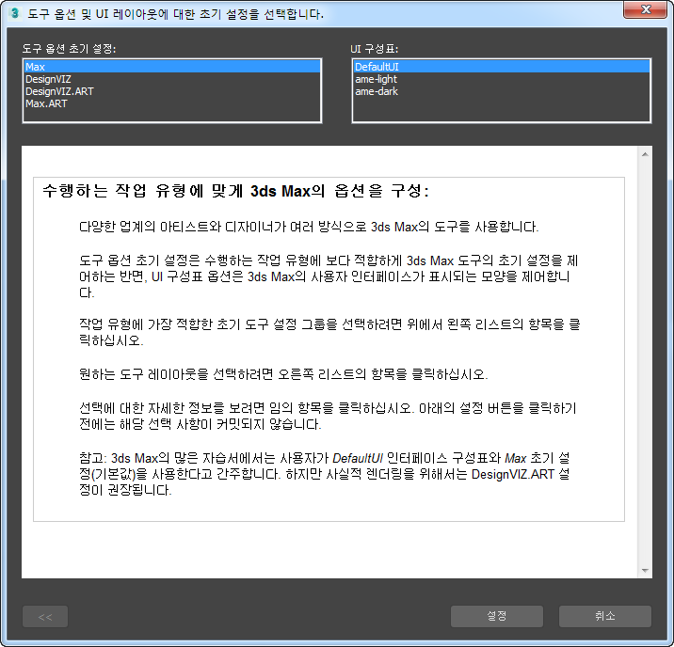
Task: Click the scrollbar down arrow
Action: click(645, 571)
